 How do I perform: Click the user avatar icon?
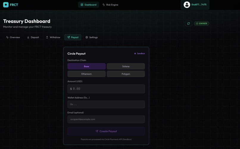pos(187,4)
